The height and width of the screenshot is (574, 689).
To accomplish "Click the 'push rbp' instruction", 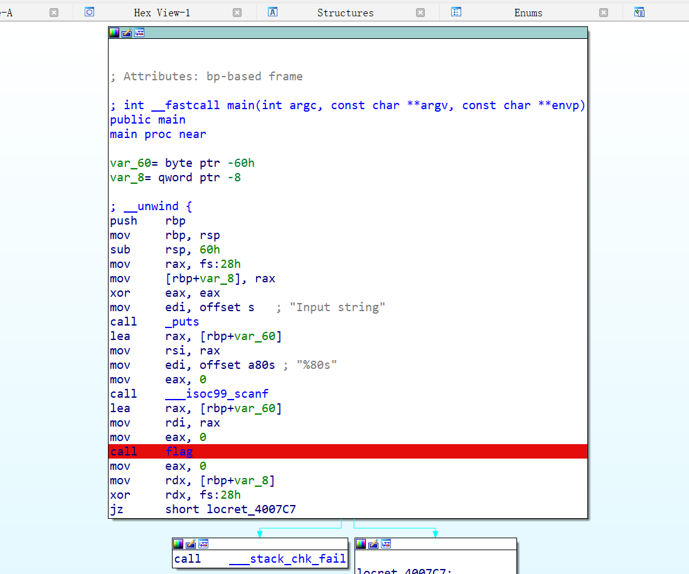I will click(147, 221).
